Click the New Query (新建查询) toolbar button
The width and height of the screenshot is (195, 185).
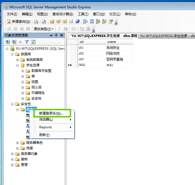pos(19,22)
